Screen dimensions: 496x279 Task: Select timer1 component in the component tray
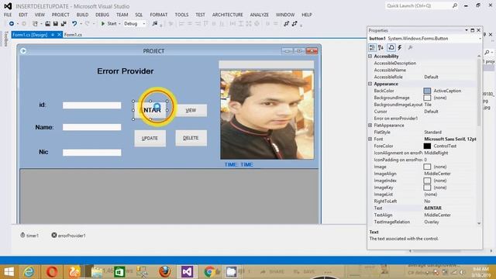[29, 236]
